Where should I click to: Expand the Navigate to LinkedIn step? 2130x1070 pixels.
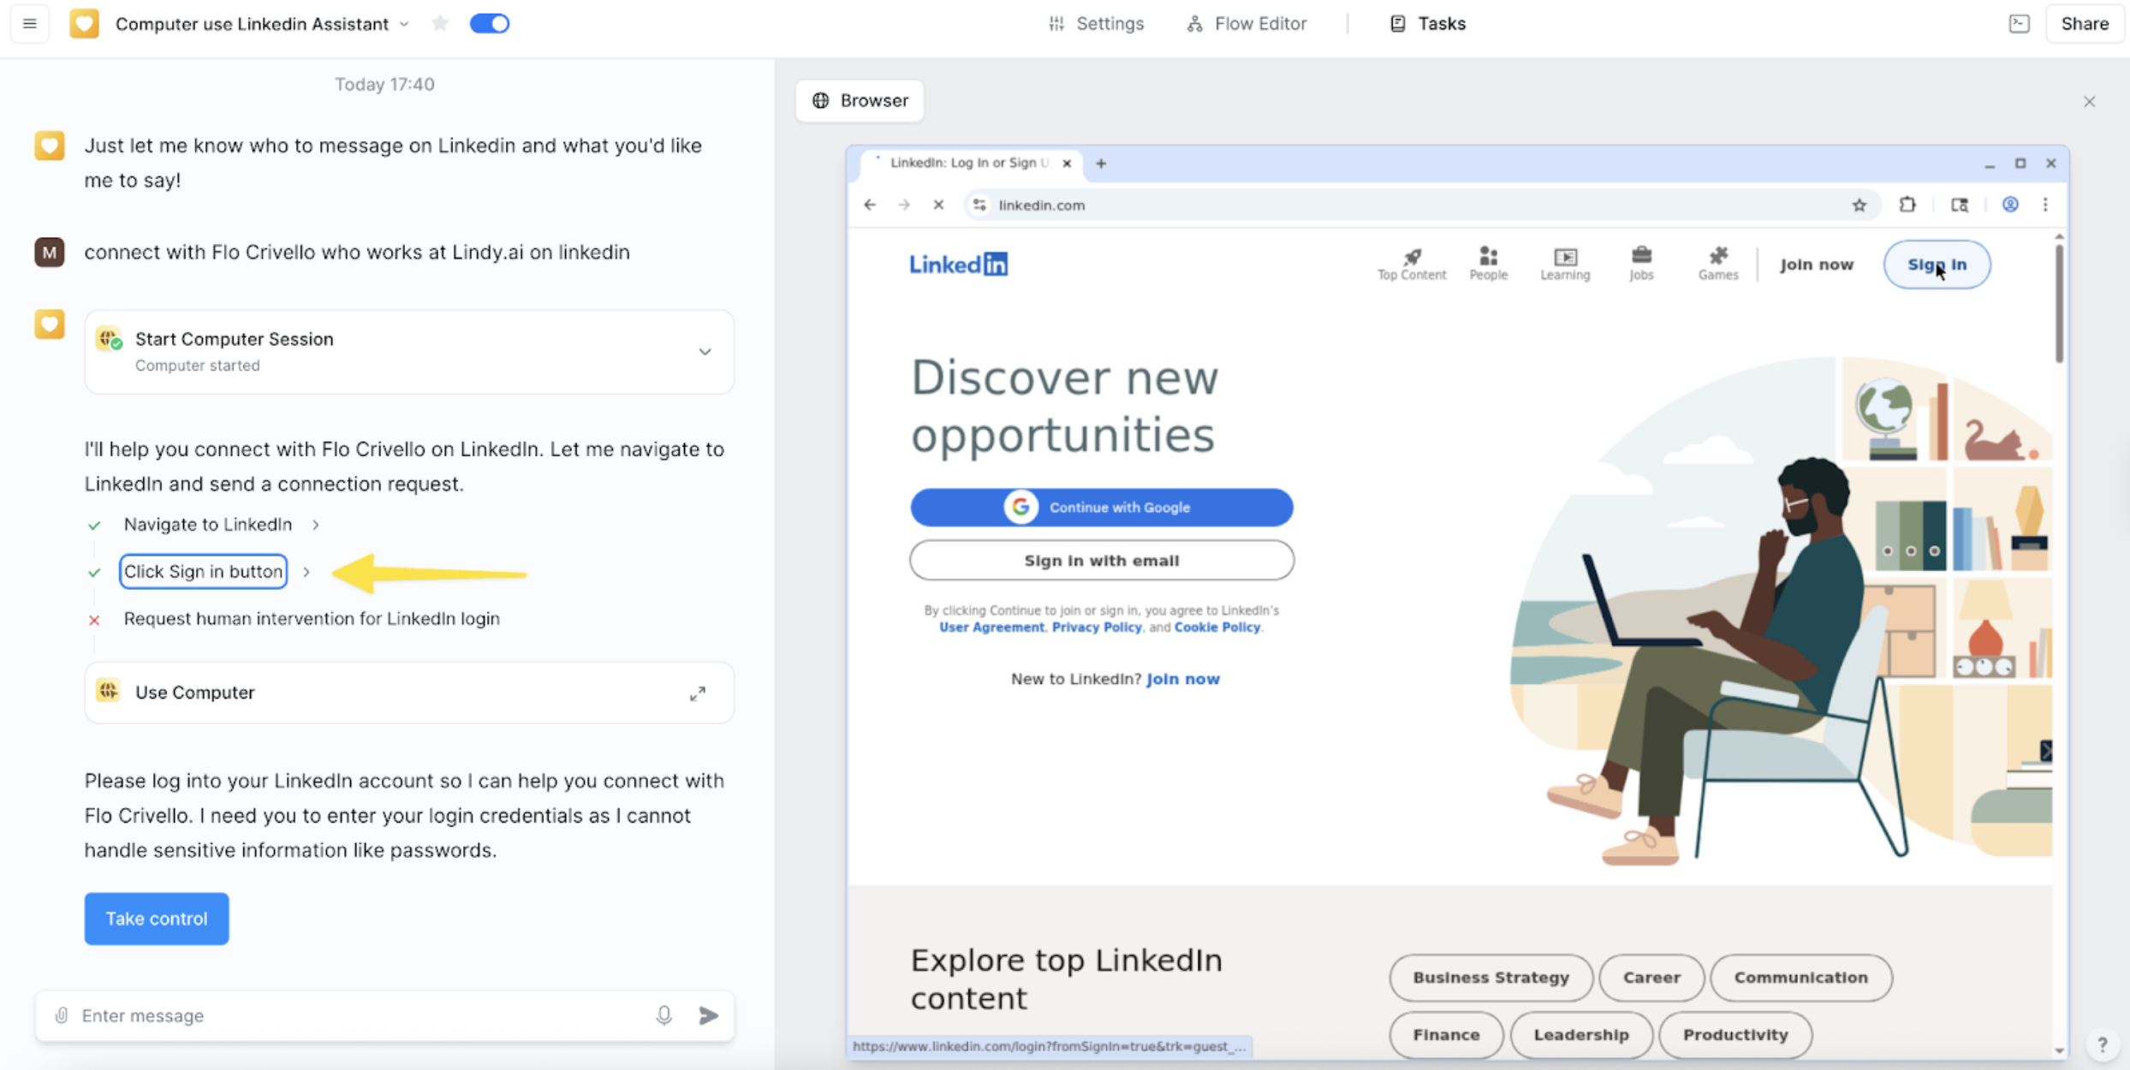pos(316,525)
